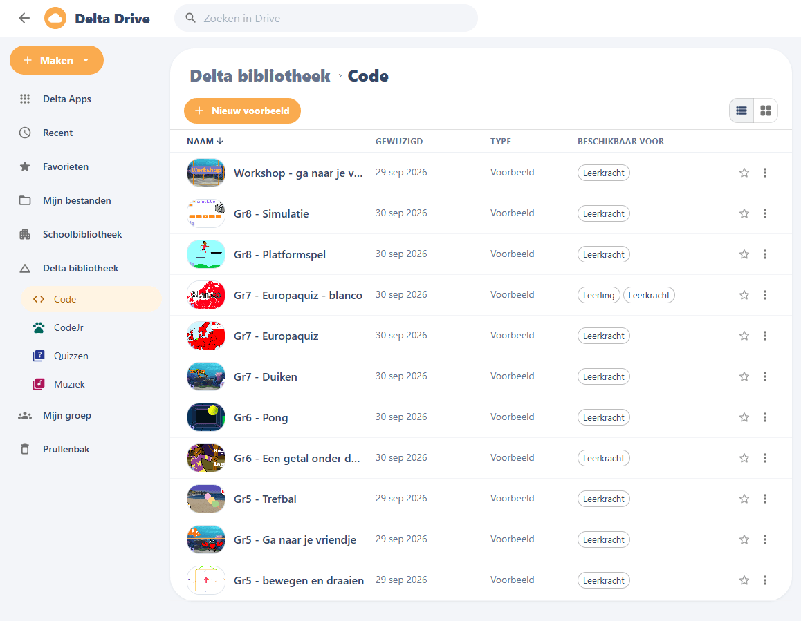Open more options for bewegen en draaien
Image resolution: width=801 pixels, height=621 pixels.
(x=765, y=581)
